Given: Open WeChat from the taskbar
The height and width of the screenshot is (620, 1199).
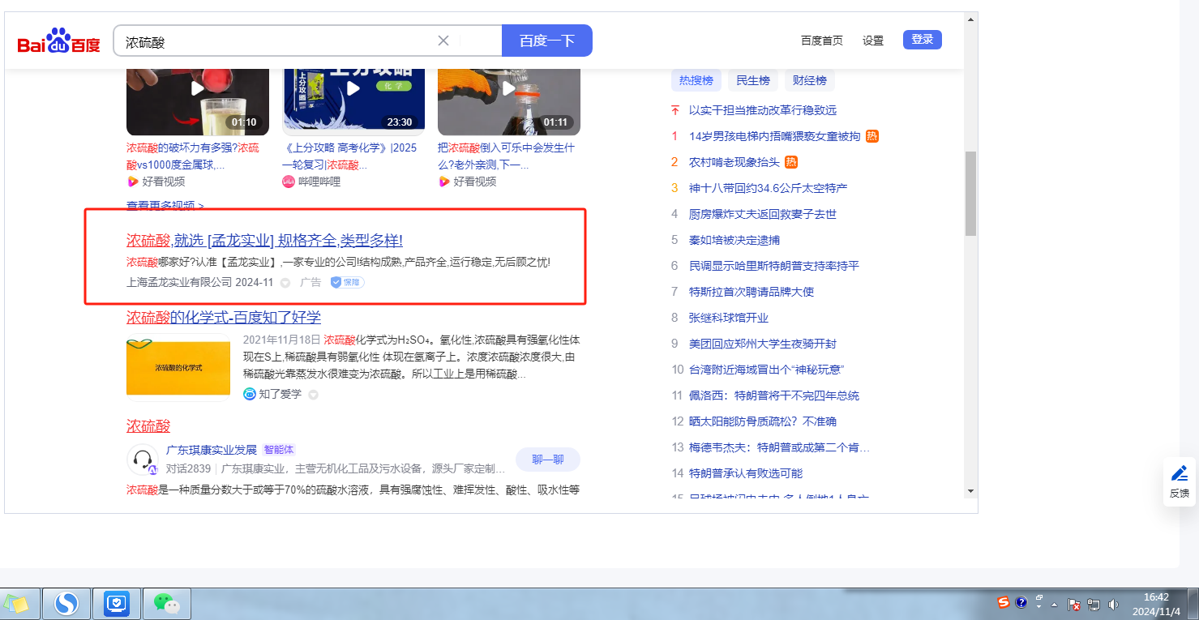Looking at the screenshot, I should [x=166, y=604].
